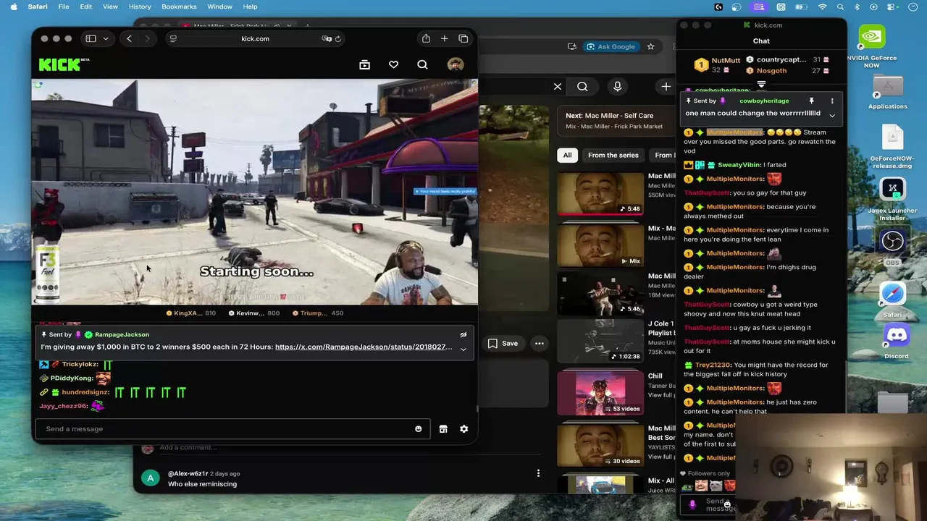Select the From the series chip on YouTube

point(613,155)
